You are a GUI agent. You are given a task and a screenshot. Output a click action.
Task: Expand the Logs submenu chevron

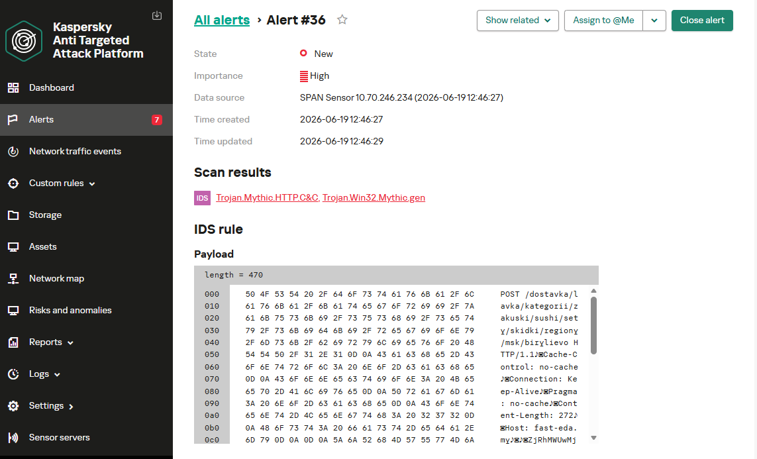pos(57,374)
